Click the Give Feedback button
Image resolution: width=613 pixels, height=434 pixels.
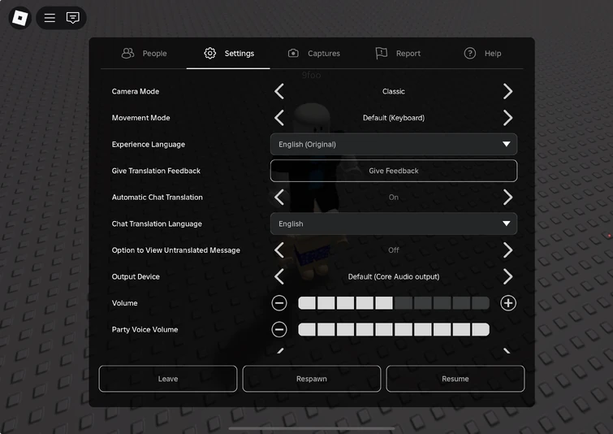394,171
